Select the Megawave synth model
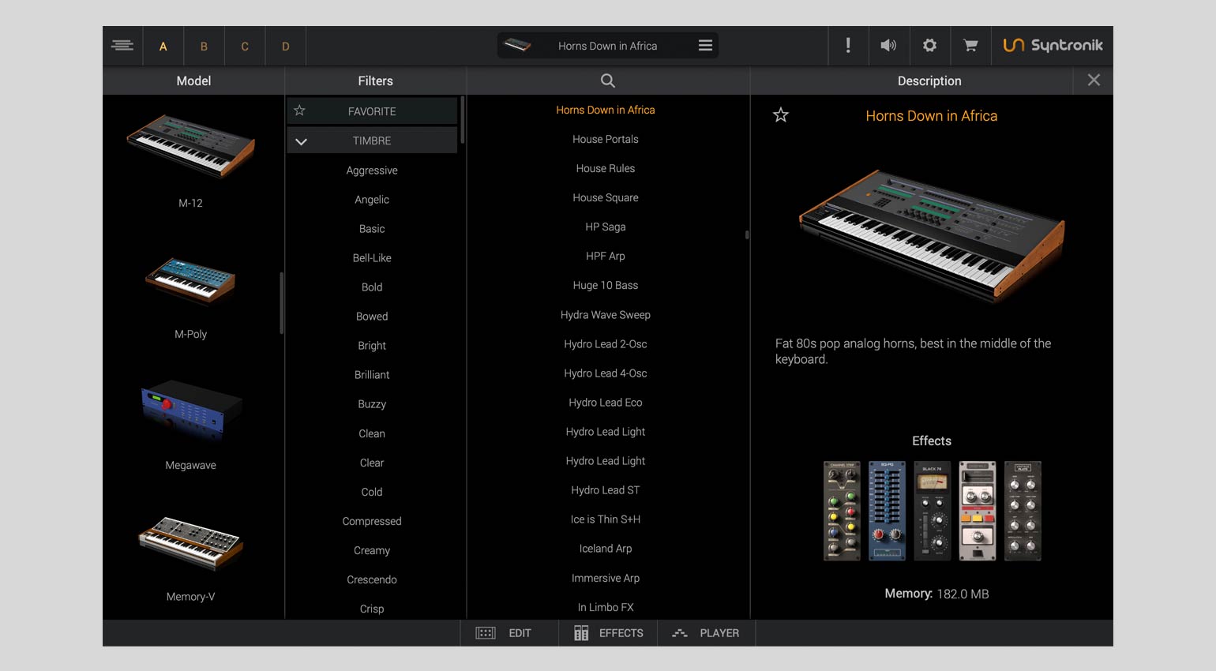Screen dimensions: 1216x671 (190, 425)
